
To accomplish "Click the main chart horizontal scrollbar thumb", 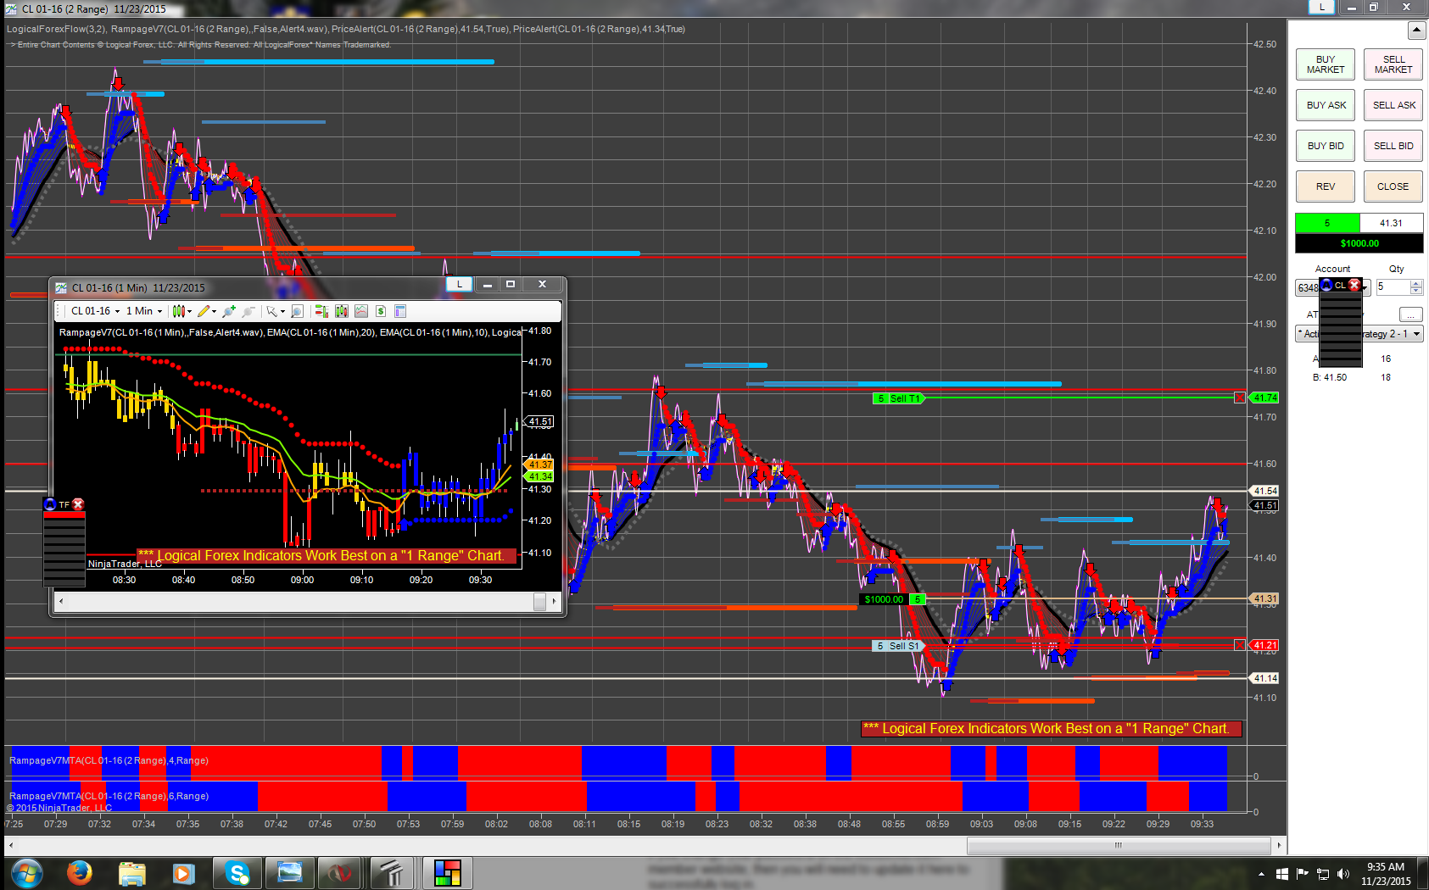I will point(1119,845).
